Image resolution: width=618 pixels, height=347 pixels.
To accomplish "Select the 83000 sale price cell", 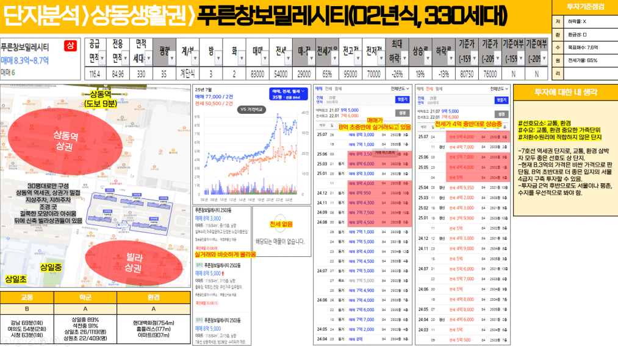I will click(x=257, y=74).
